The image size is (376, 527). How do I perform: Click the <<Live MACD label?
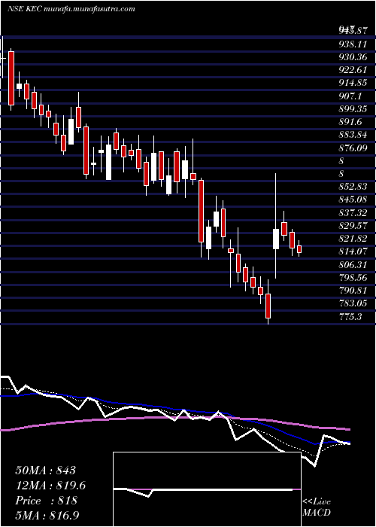pyautogui.click(x=317, y=507)
